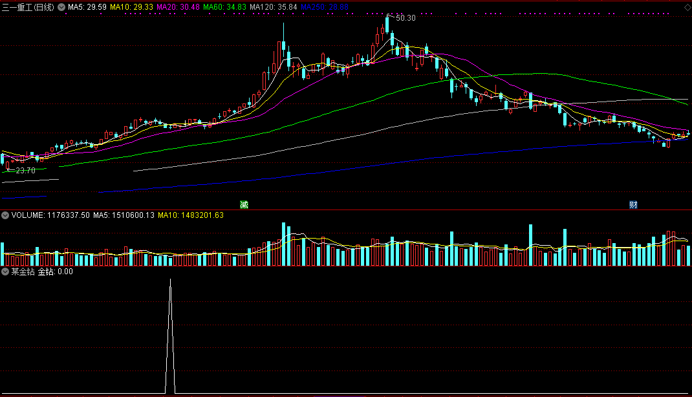This screenshot has width=692, height=397.
Task: Open the VOLUME indicator dropdown arrow
Action: click(x=5, y=215)
